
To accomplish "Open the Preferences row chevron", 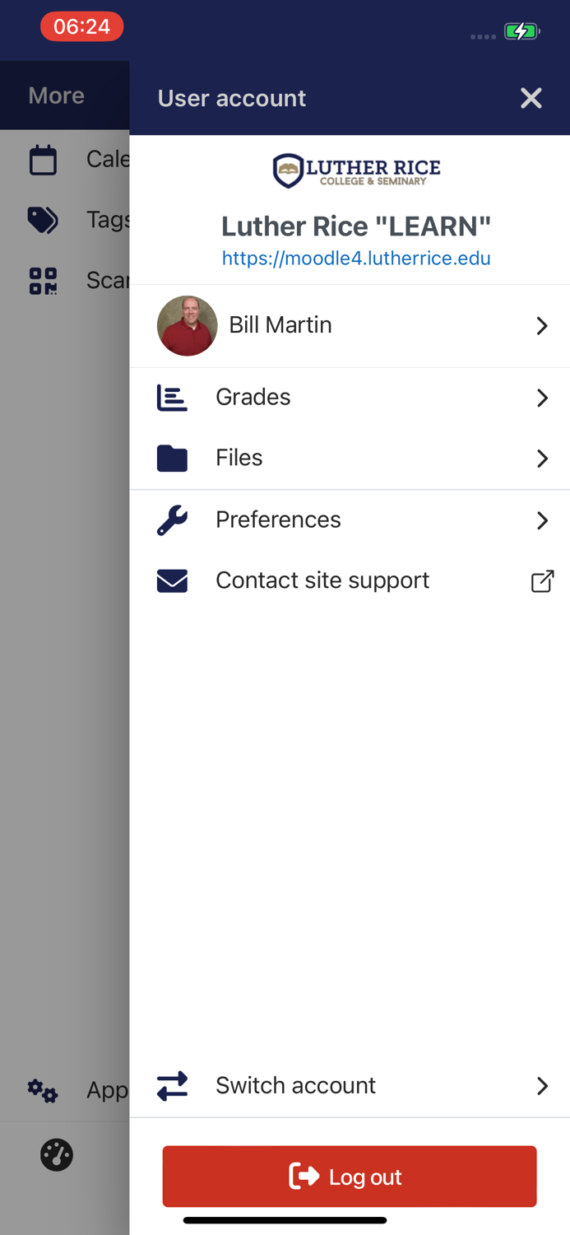I will pyautogui.click(x=542, y=520).
